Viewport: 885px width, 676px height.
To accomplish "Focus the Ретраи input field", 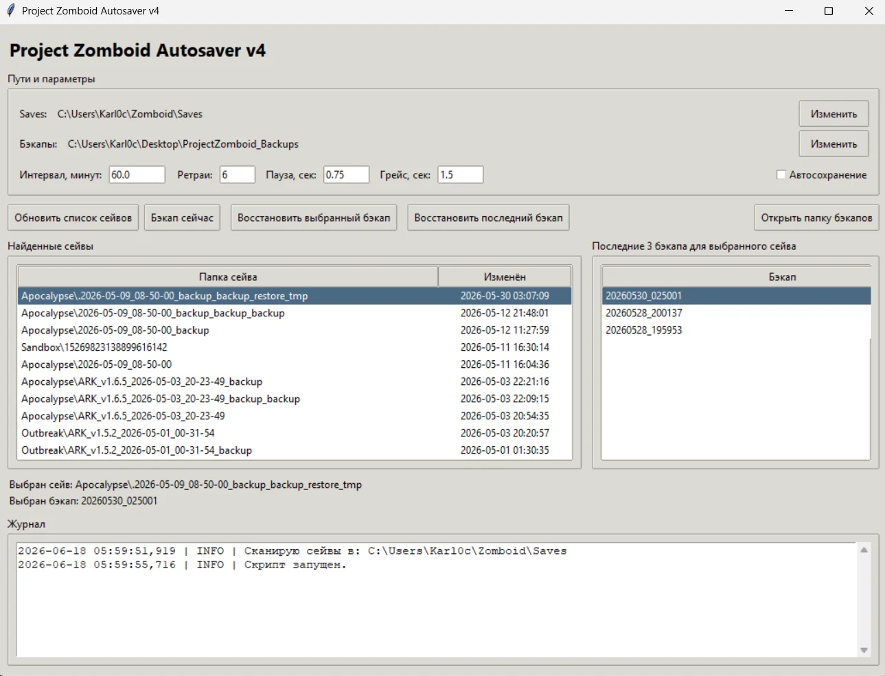I will pos(237,175).
